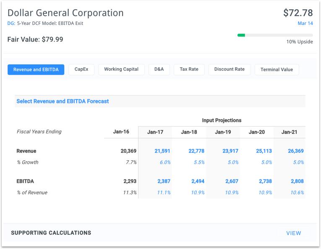The height and width of the screenshot is (249, 321).
Task: Click the SUPPORTING CALCULATIONS heading
Action: [51, 233]
